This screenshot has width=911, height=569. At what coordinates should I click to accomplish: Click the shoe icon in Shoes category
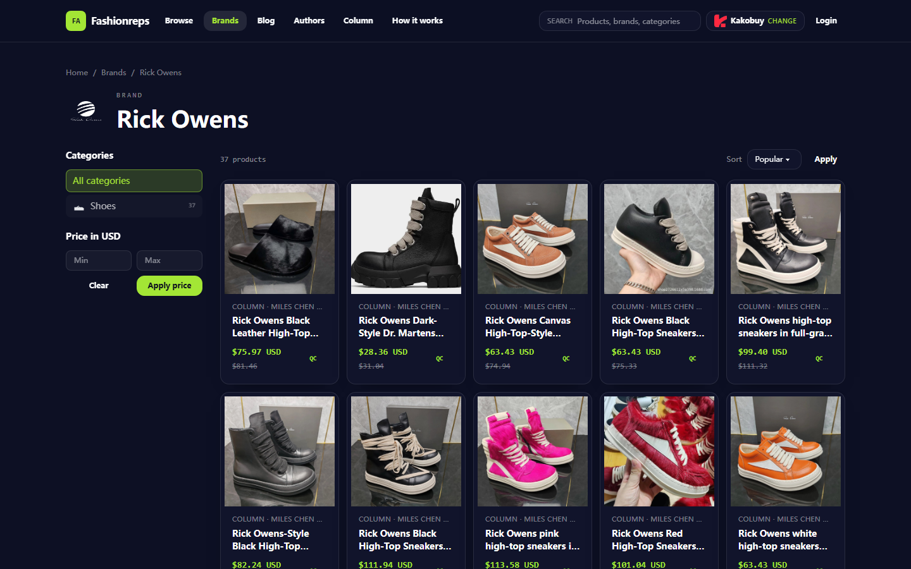click(79, 207)
